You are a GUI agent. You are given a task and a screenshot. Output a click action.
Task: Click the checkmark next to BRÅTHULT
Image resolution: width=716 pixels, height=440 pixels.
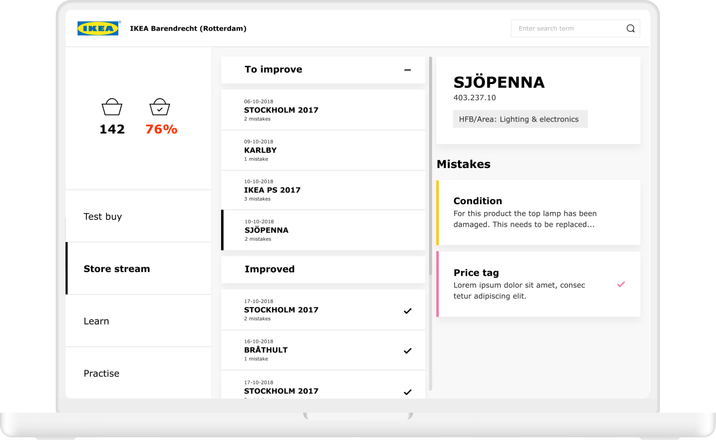(x=407, y=351)
